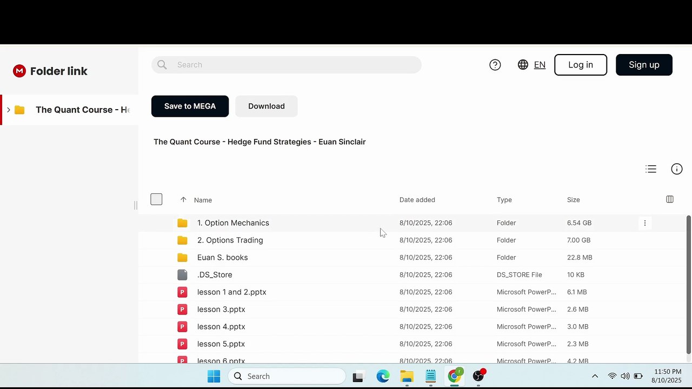
Task: Select the "lesson 3.pptx" file name
Action: click(221, 309)
